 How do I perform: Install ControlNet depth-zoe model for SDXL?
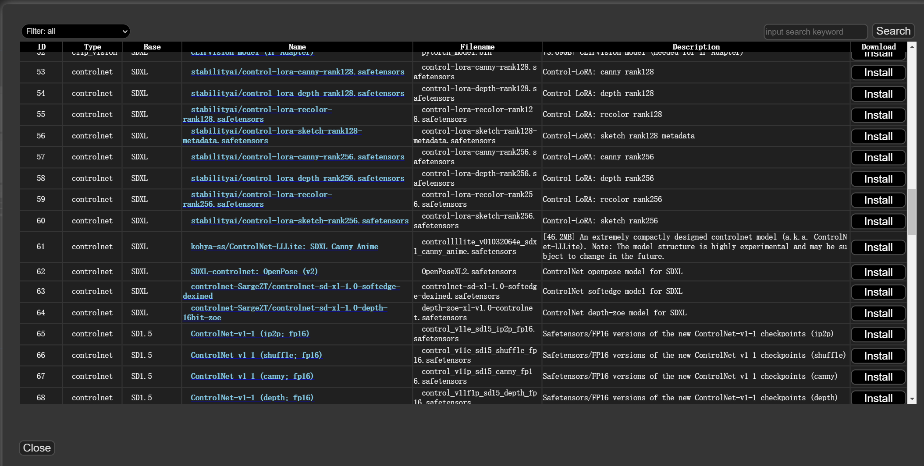[878, 314]
